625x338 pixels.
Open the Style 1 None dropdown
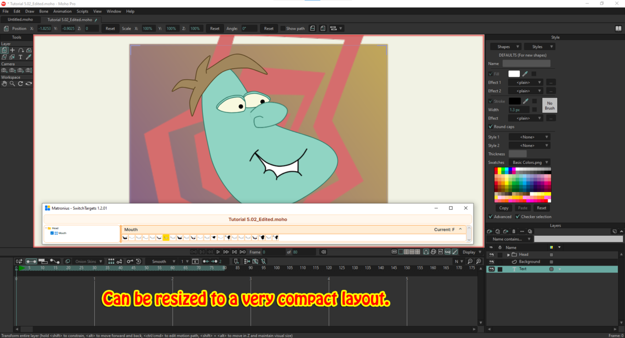(529, 137)
